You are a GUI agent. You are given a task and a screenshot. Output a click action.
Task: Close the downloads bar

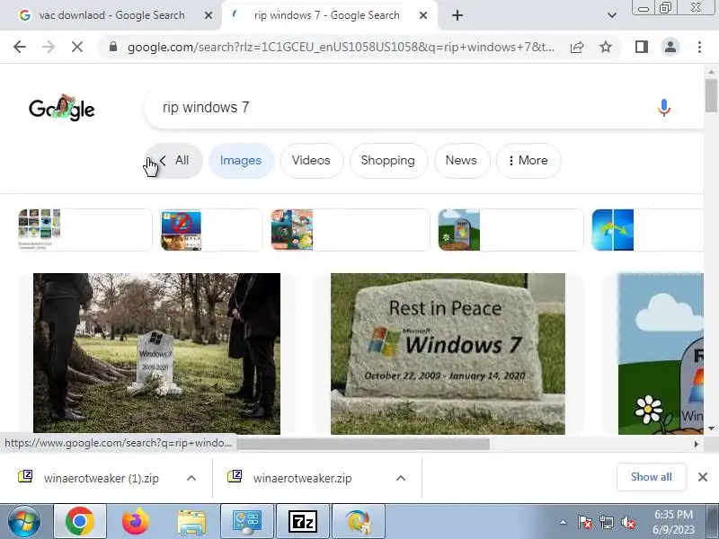click(703, 477)
